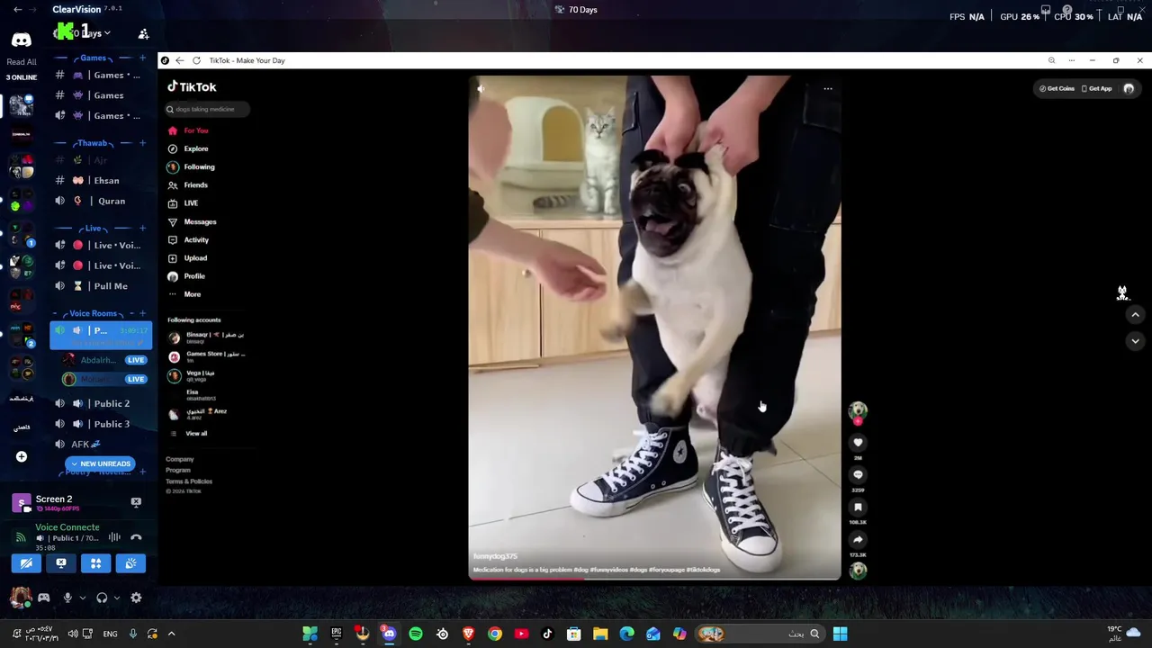Disconnect from voice with the phone icon
Viewport: 1152px width, 648px height.
(136, 537)
